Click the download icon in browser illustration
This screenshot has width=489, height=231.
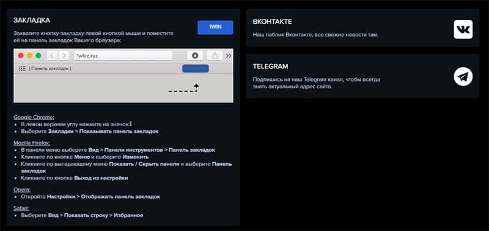[x=195, y=55]
